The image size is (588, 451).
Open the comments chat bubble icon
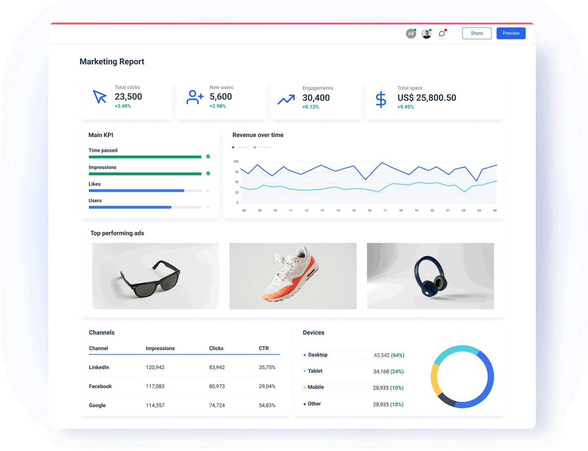[441, 33]
